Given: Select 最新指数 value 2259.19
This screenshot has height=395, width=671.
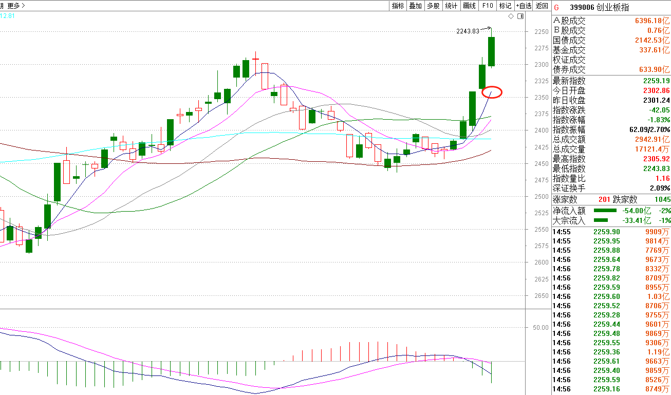Looking at the screenshot, I should point(656,81).
